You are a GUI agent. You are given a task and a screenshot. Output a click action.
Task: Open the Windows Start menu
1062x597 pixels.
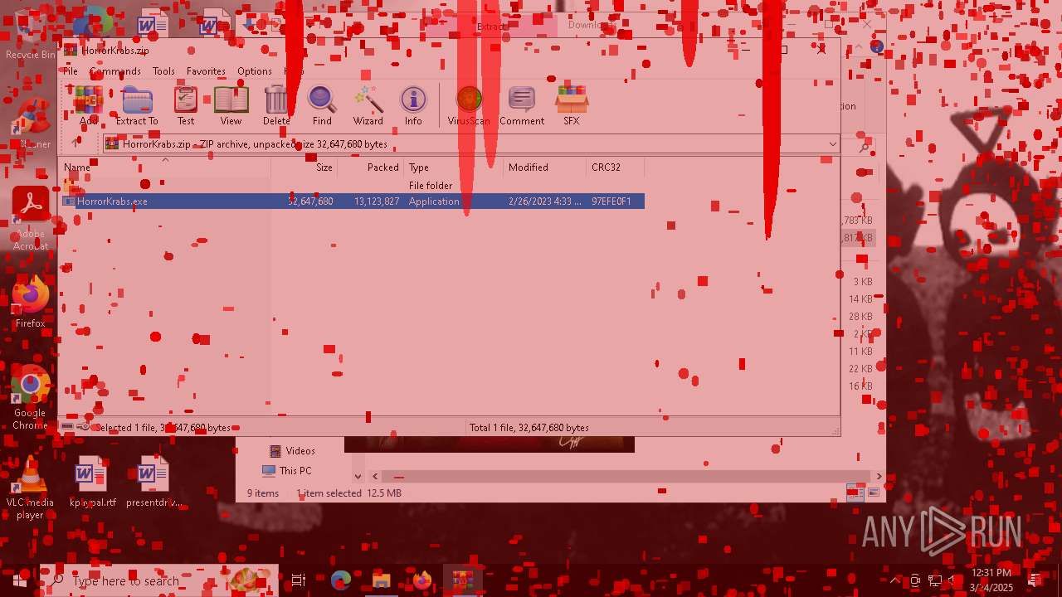20,580
